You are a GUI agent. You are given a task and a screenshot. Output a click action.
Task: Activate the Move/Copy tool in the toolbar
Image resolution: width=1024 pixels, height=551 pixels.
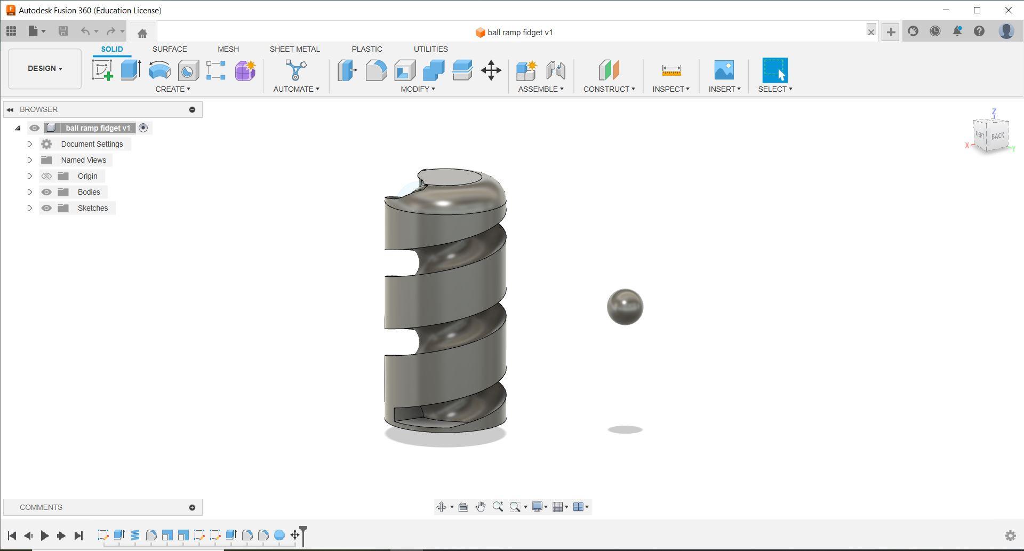[x=491, y=70]
